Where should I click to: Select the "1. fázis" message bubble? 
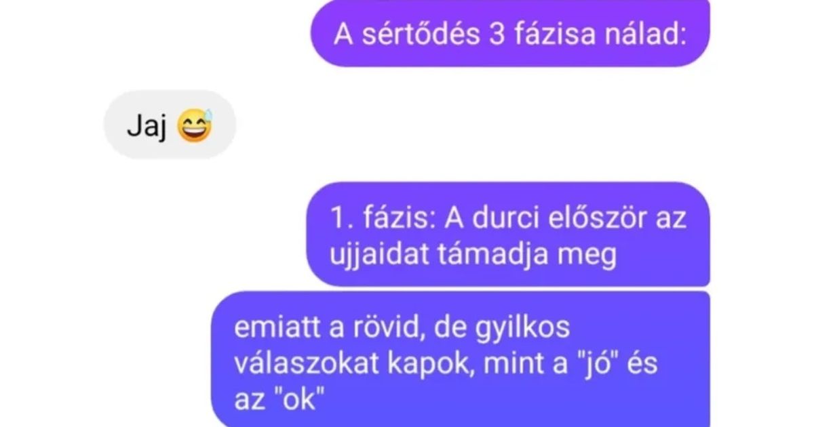508,235
